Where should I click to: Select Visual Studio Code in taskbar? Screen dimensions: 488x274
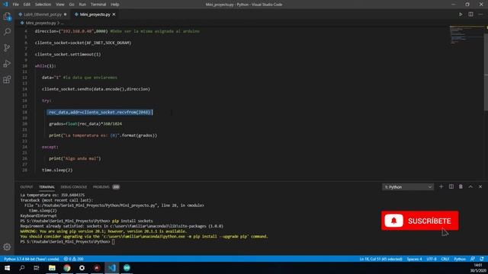coord(112,268)
